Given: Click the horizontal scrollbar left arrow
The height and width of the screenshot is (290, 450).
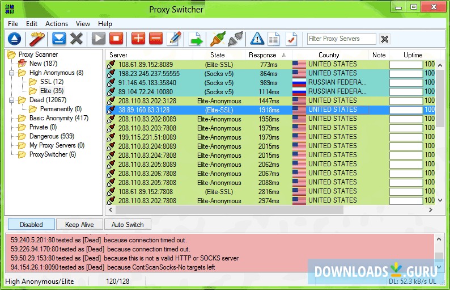Looking at the screenshot, I should (111, 210).
